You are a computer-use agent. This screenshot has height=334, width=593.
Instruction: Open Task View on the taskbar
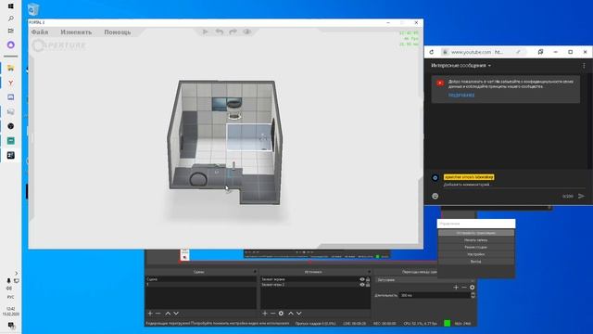point(10,31)
